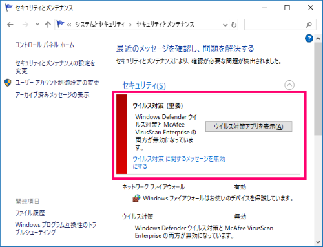Collapse the セキュリティ(S) section chevron
Screen dimensions: 323x247
[x=289, y=85]
